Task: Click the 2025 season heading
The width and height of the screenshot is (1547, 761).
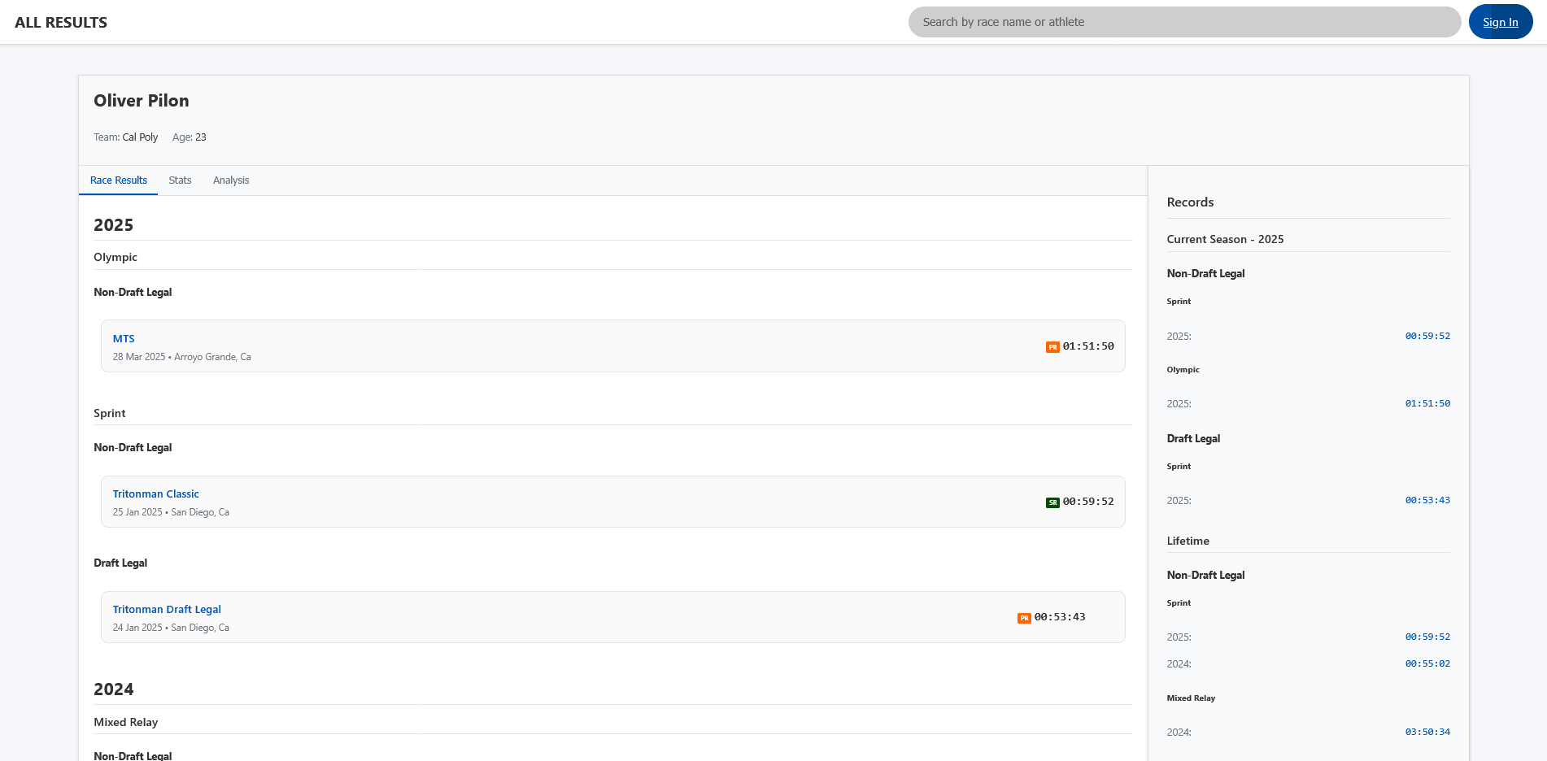Action: (x=113, y=225)
